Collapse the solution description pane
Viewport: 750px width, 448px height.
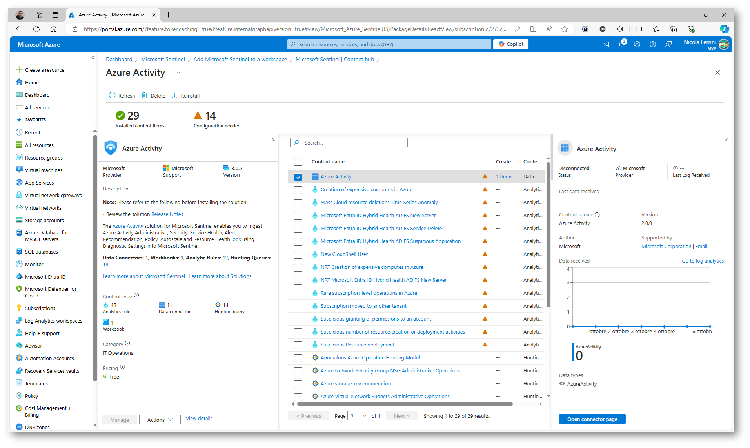[x=274, y=139]
